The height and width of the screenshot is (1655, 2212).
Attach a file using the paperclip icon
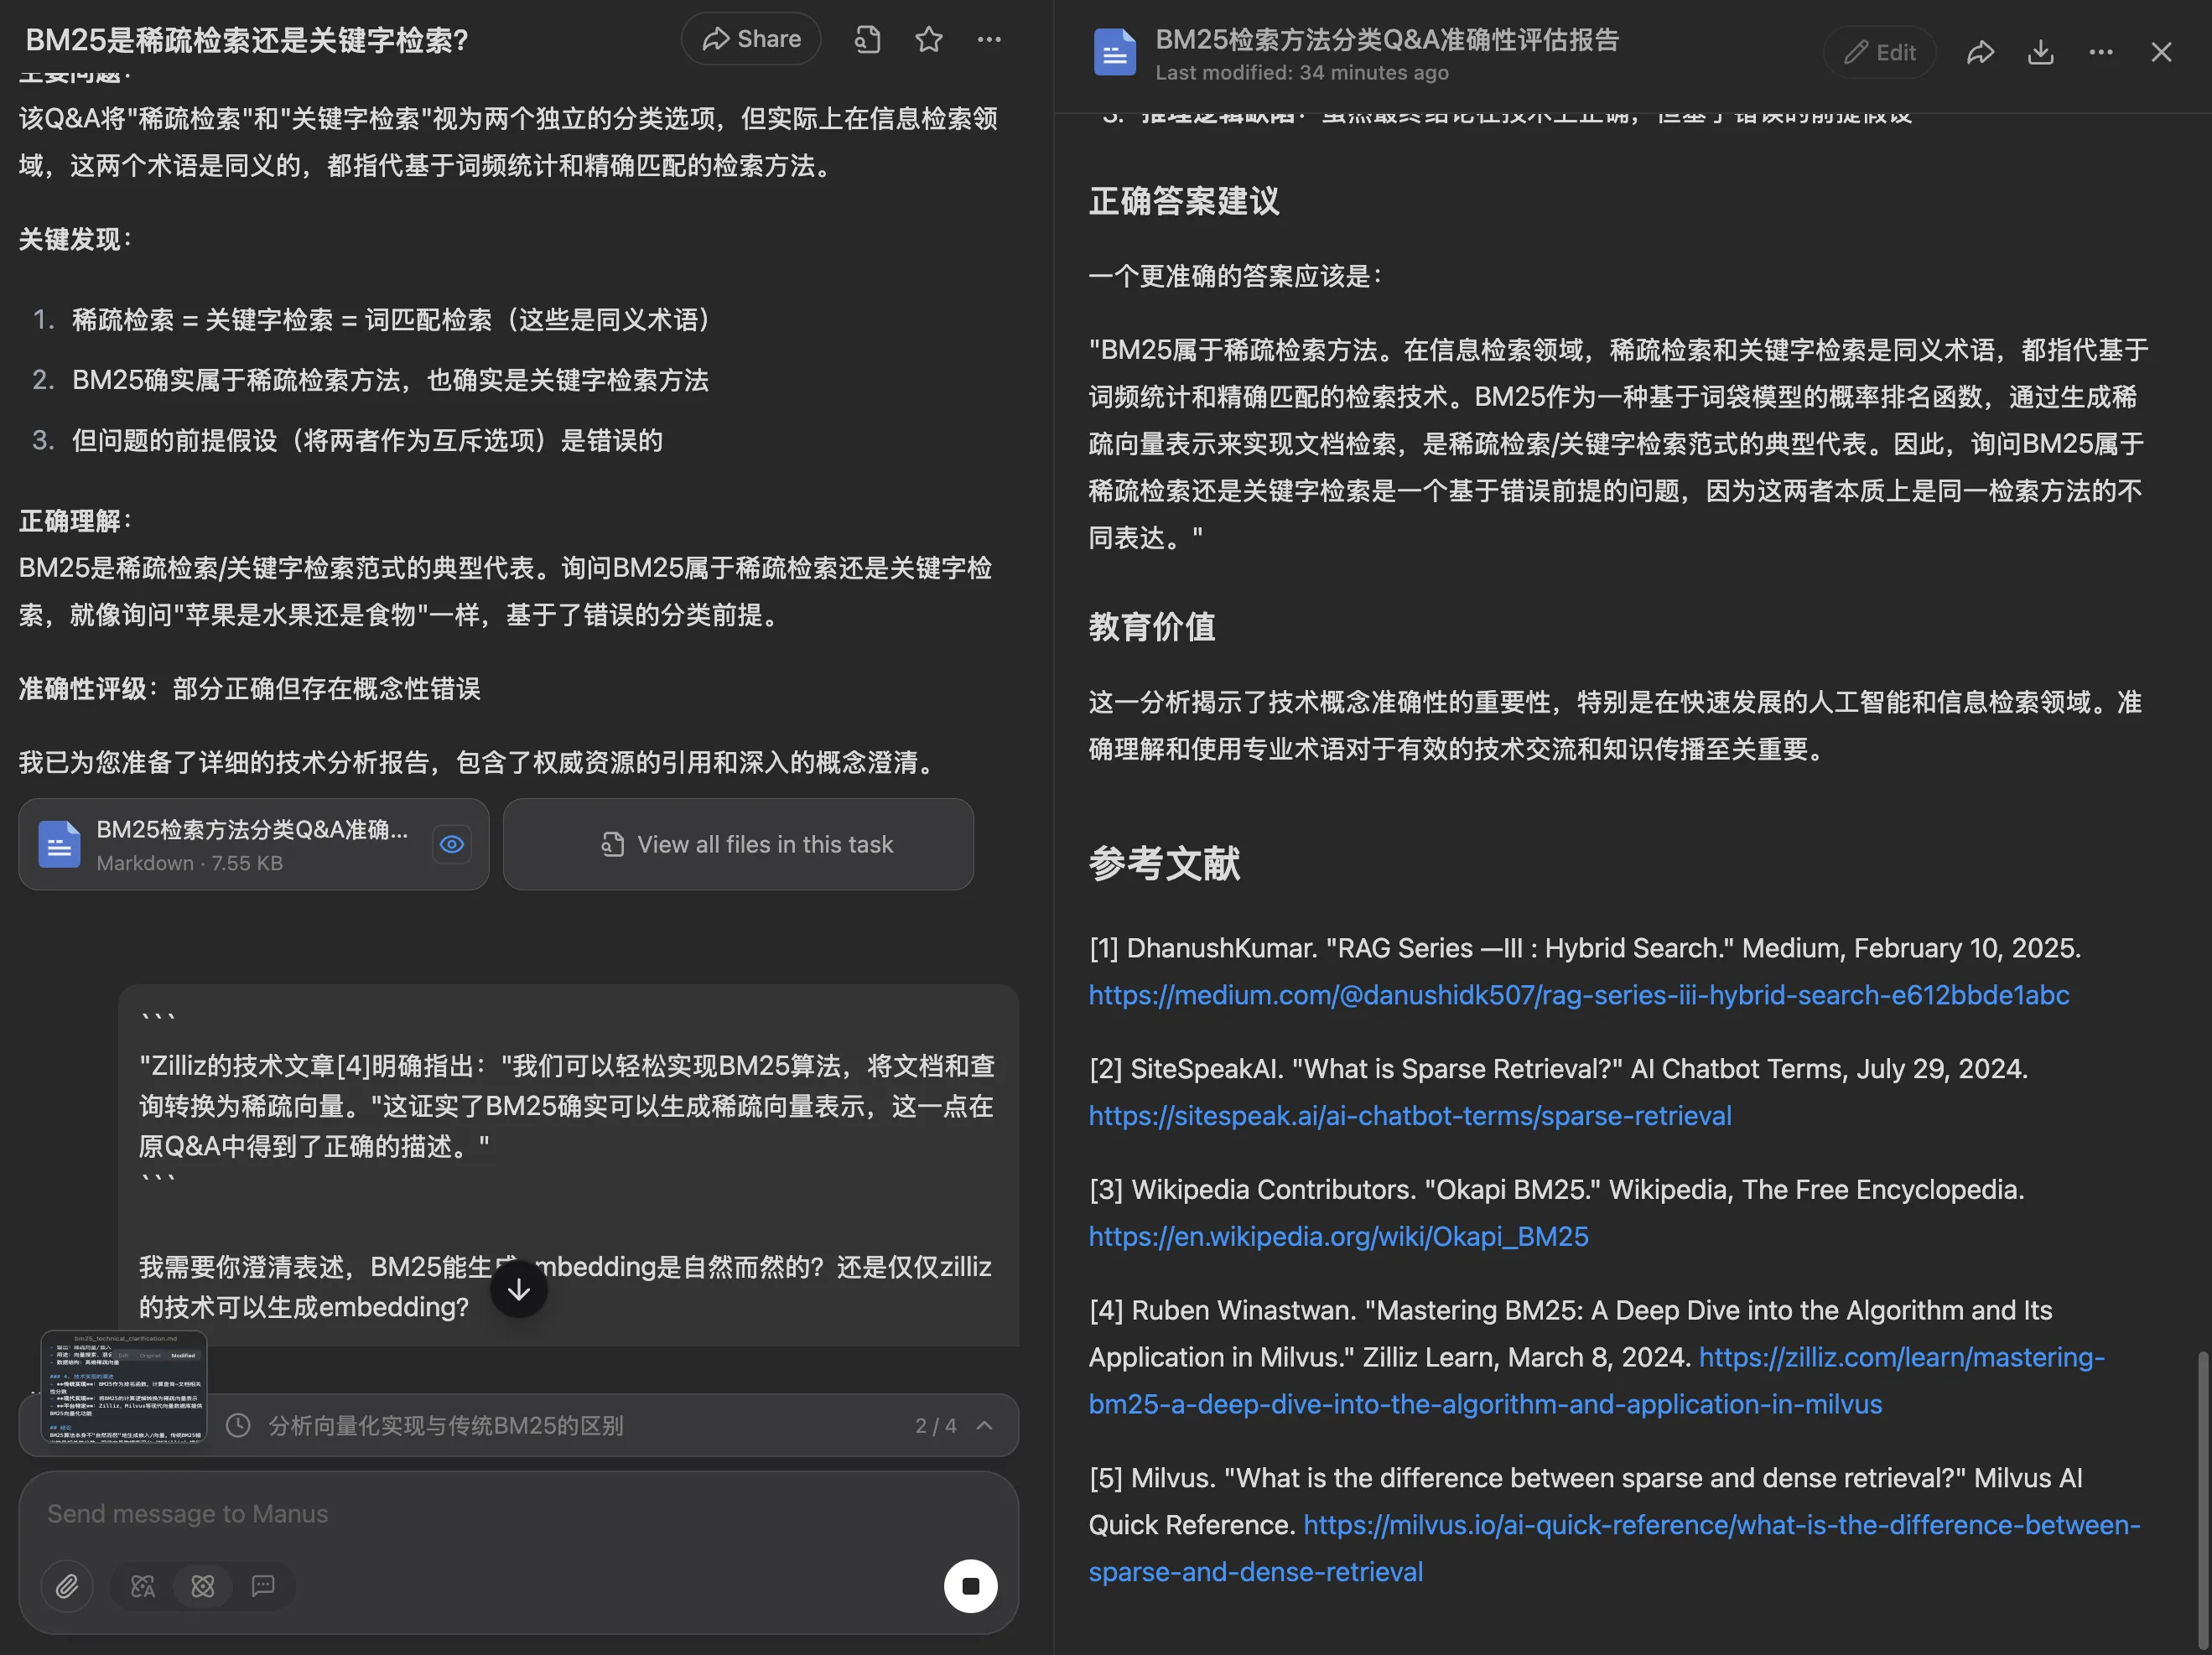click(68, 1586)
